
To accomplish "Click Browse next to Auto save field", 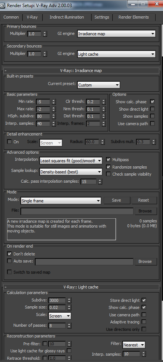I will 145,262.
